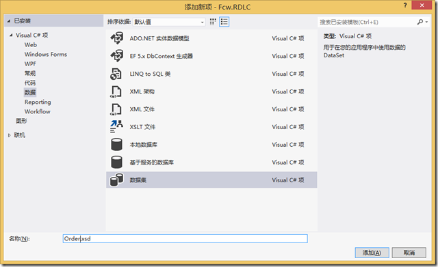Focus the 搜索已安装模板 search box
This screenshot has height=267, width=438.
pyautogui.click(x=368, y=22)
